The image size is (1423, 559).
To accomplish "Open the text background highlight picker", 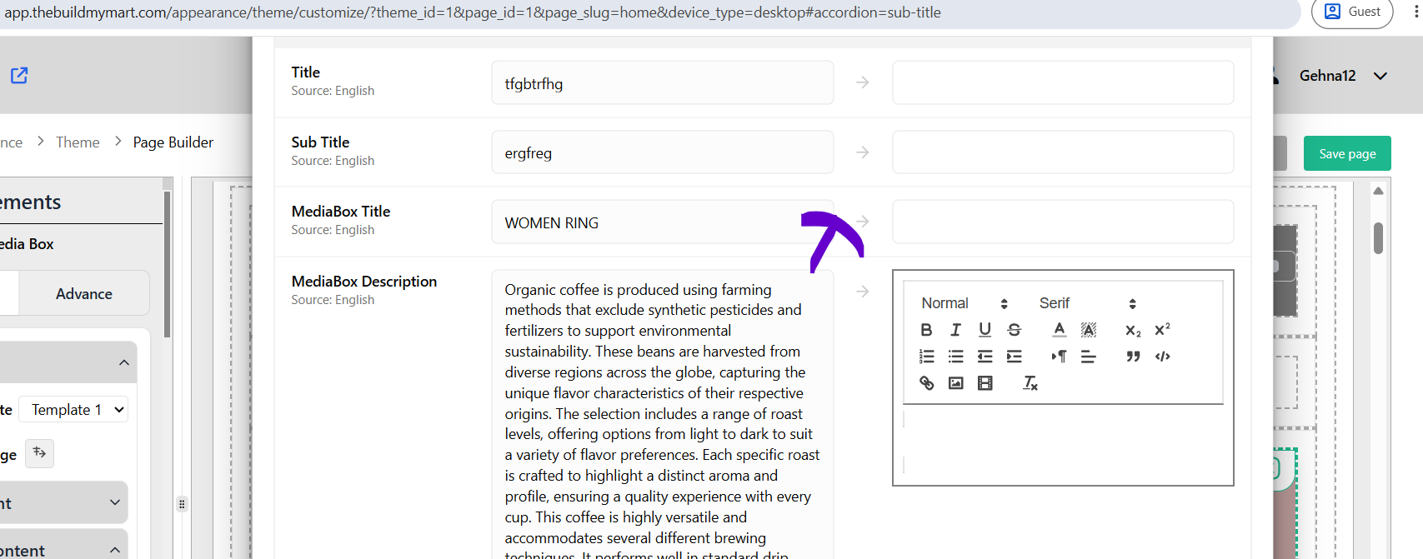I will pos(1088,330).
